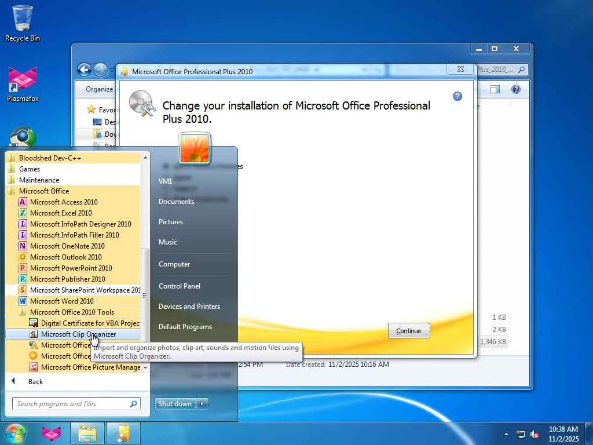
Task: Click user account picture in Start menu
Action: tap(195, 149)
